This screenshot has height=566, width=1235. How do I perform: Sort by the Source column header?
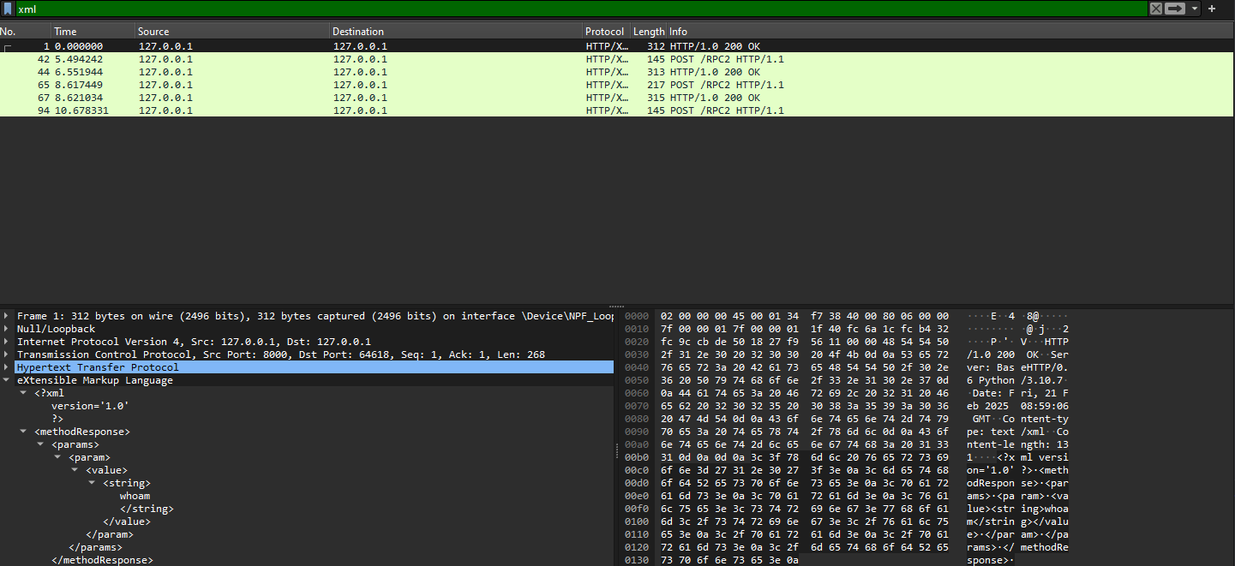pos(233,32)
